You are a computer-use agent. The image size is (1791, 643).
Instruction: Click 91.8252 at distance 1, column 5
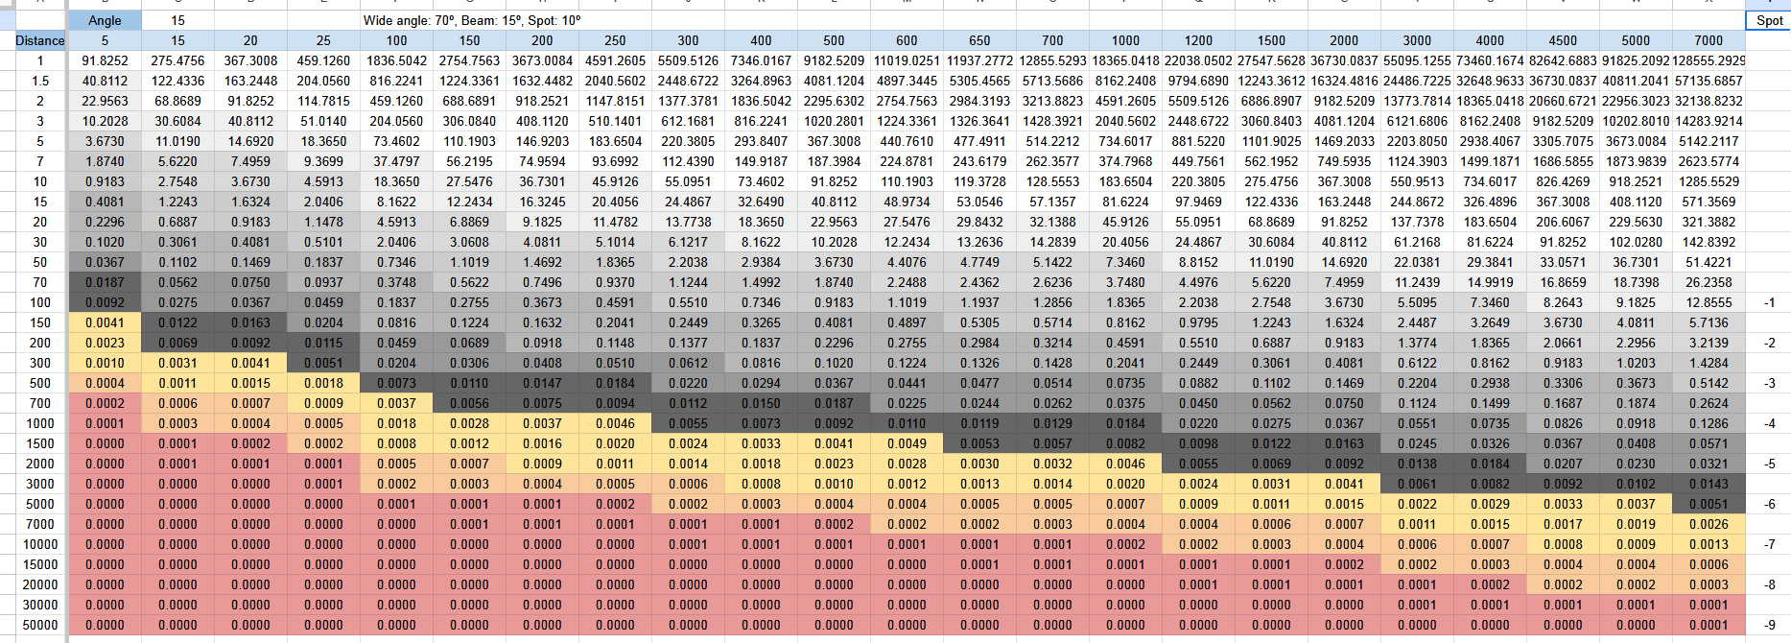click(105, 60)
